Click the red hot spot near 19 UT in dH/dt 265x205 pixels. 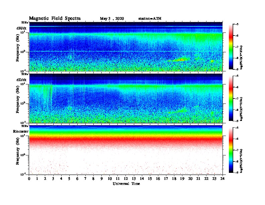point(182,60)
